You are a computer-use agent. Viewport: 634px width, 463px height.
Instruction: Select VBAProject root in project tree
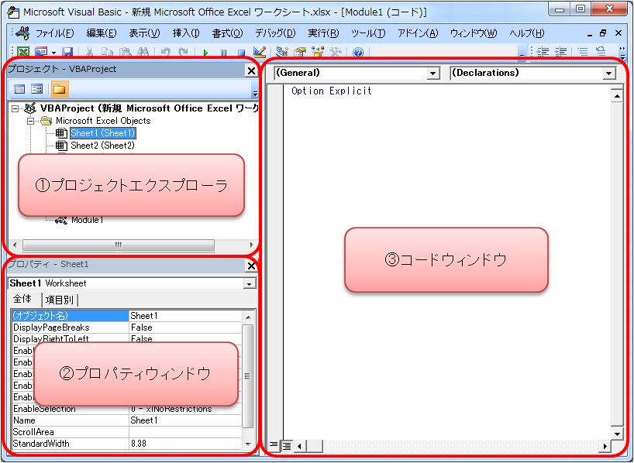pos(149,108)
